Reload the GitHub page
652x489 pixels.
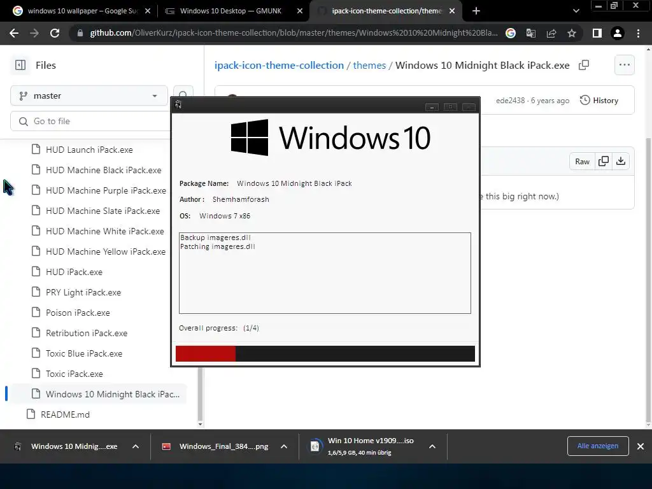click(x=55, y=33)
